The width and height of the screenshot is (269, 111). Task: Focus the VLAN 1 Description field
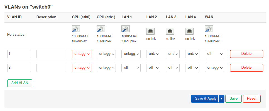tap(51, 54)
